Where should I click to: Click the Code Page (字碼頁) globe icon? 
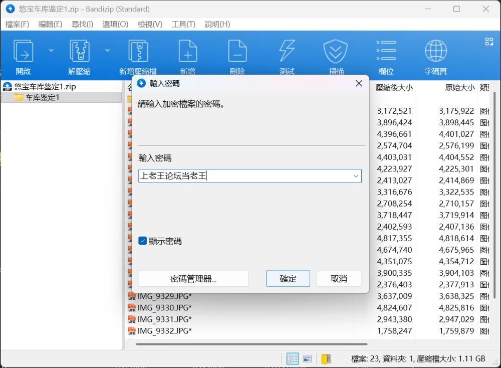click(435, 51)
